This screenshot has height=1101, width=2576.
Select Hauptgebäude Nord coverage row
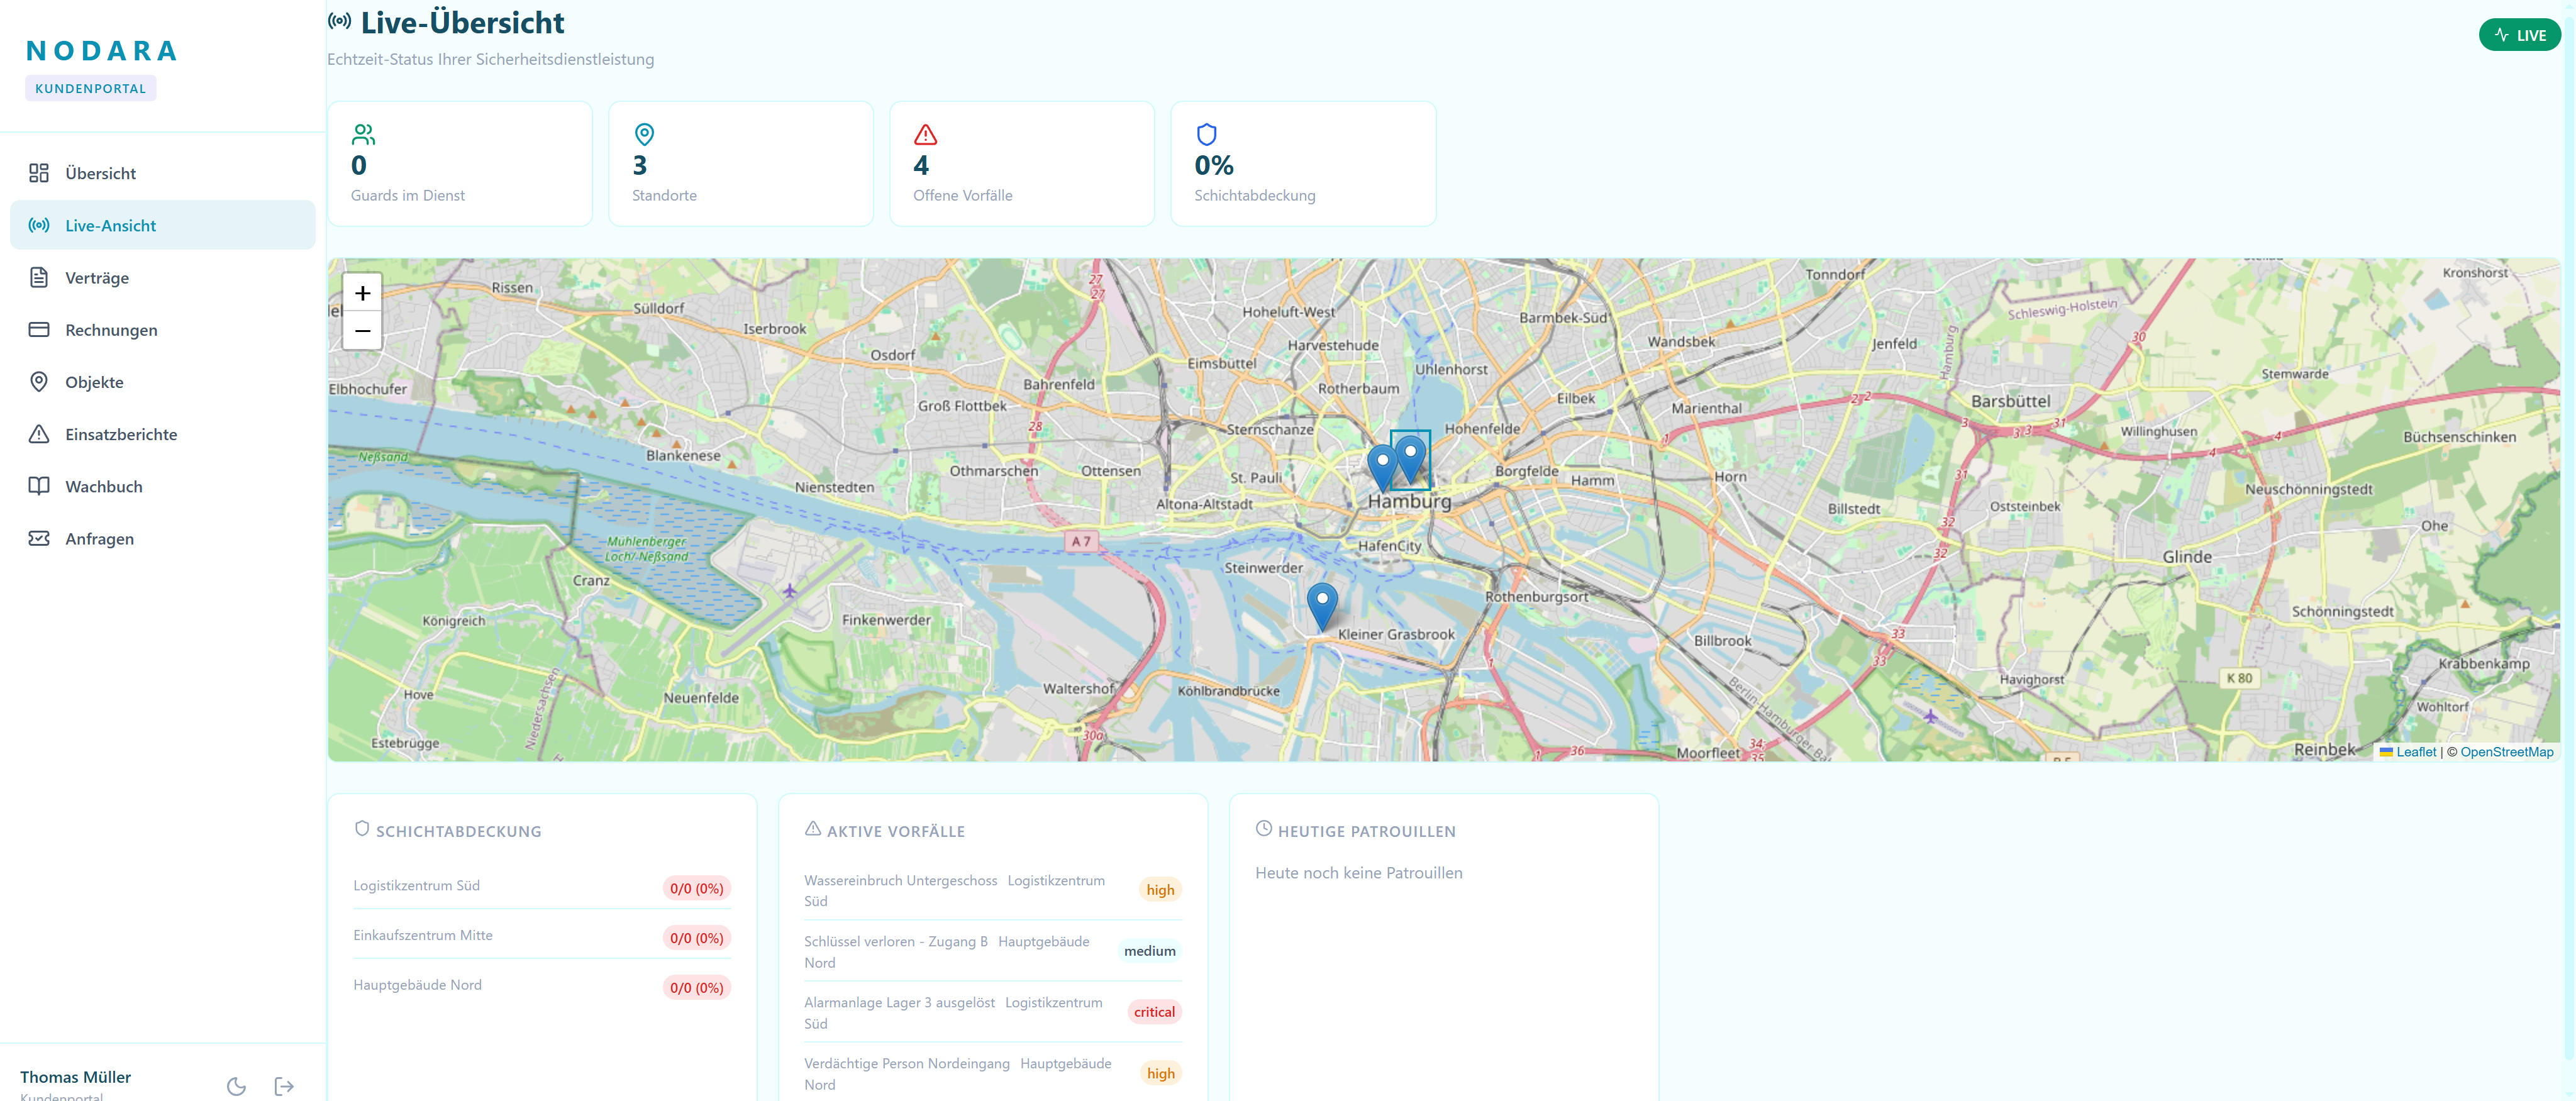(x=542, y=986)
